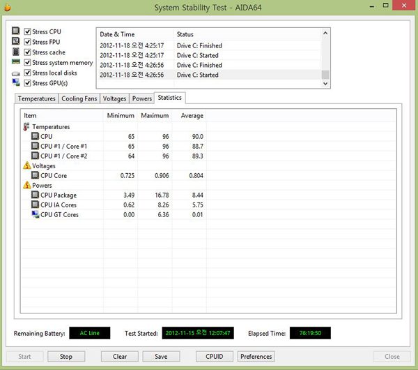Select the CPU IA Cores row label
This screenshot has height=370, width=418.
59,205
